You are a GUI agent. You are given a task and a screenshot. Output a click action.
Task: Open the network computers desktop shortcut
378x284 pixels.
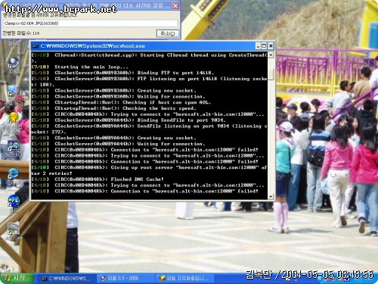[14, 95]
